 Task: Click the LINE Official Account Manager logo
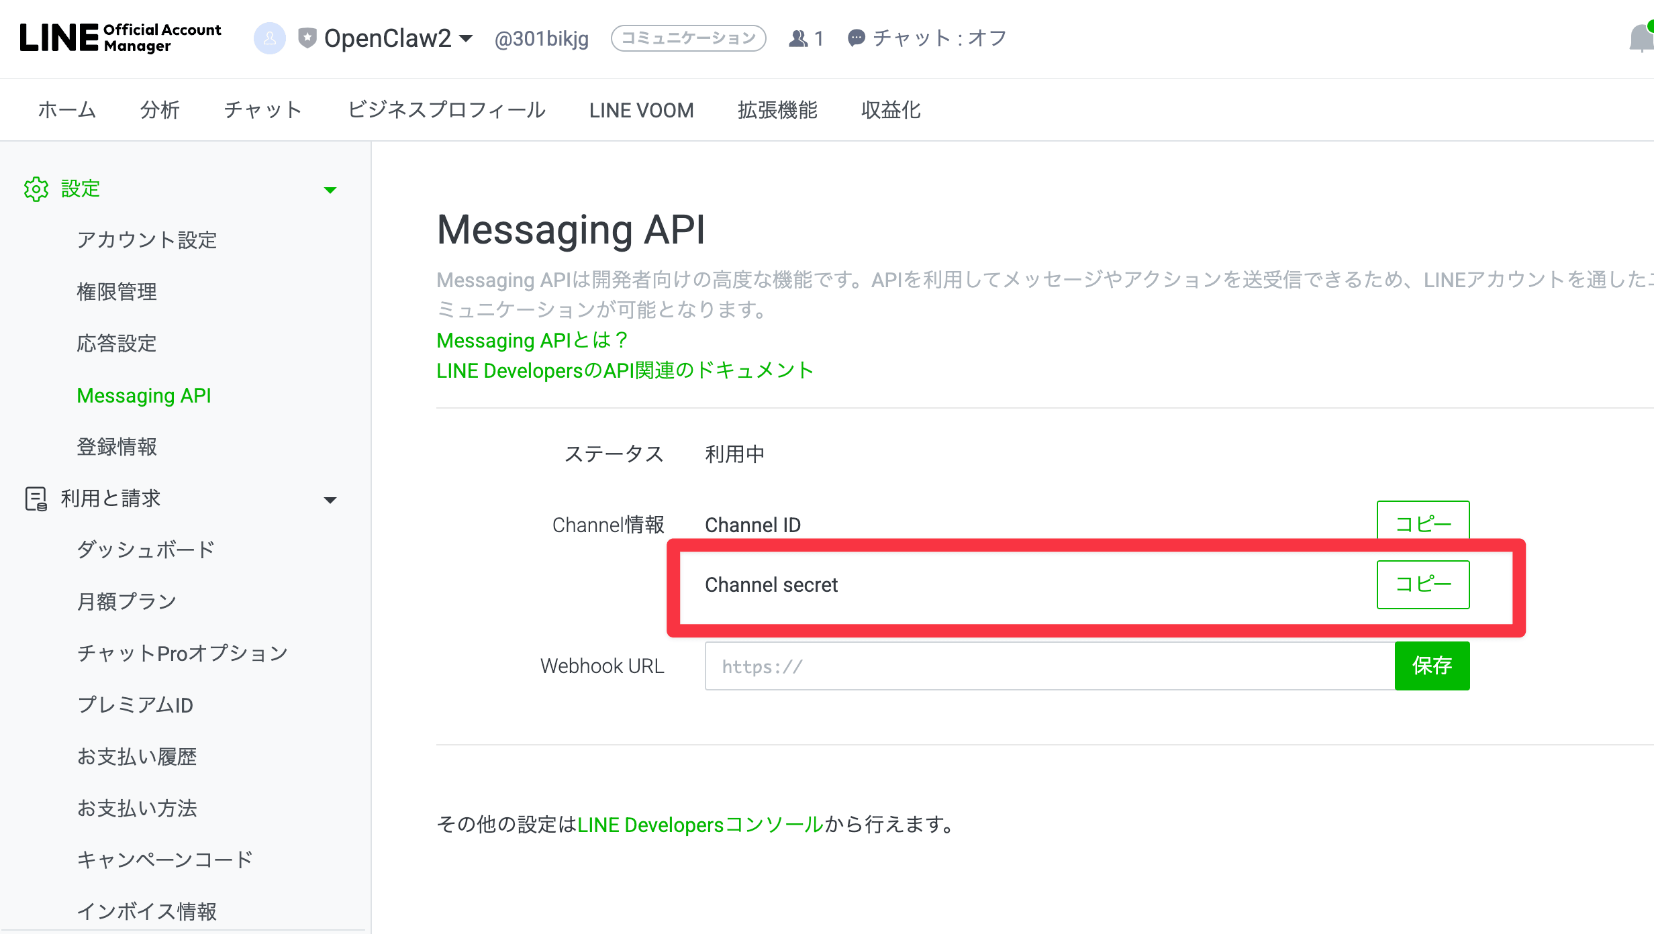120,38
